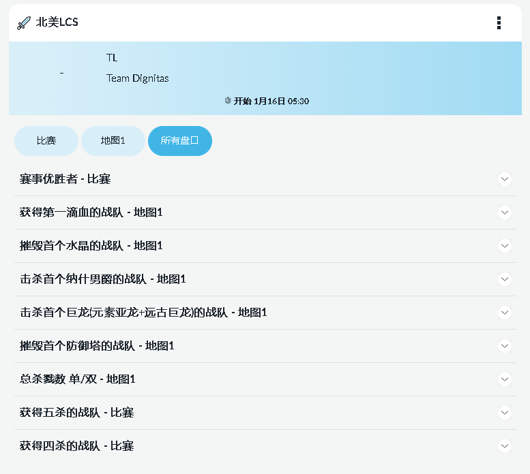Click the sword icon beside 北美LCS

24,22
